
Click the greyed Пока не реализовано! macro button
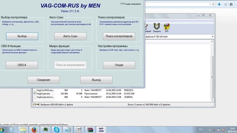point(70,65)
